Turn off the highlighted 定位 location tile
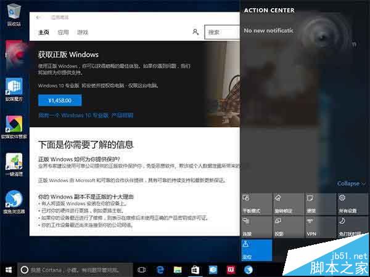Image resolution: width=370 pixels, height=277 pixels. click(x=257, y=250)
